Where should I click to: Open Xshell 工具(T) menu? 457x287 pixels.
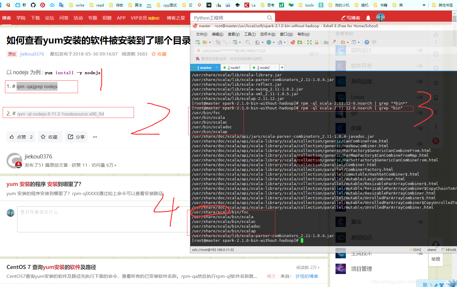point(250,34)
